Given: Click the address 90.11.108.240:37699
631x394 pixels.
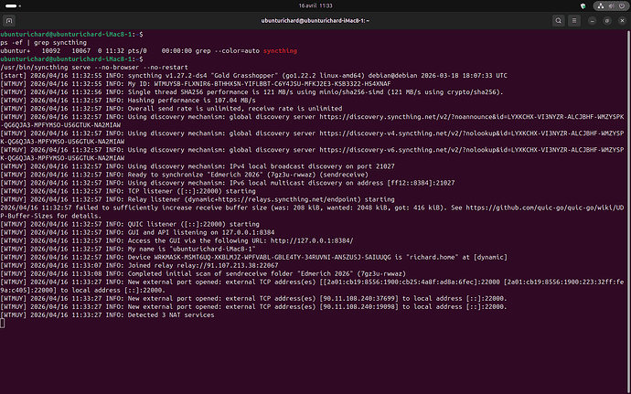Looking at the screenshot, I should coord(359,298).
